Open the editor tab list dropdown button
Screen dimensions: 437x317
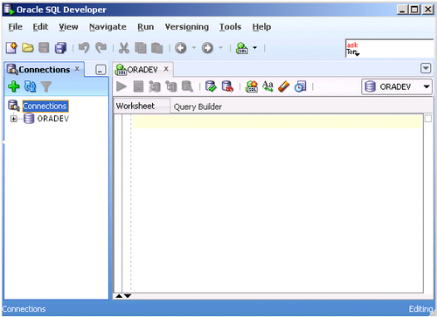pos(426,68)
